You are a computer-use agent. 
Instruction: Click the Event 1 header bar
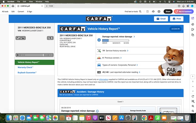pyautogui.click(x=121, y=102)
